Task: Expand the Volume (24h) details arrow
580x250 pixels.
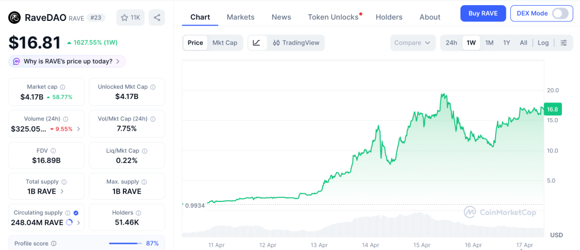Action: coord(78,129)
